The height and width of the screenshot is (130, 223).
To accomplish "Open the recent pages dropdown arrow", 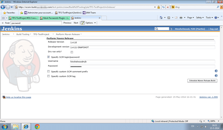I will [12, 7].
